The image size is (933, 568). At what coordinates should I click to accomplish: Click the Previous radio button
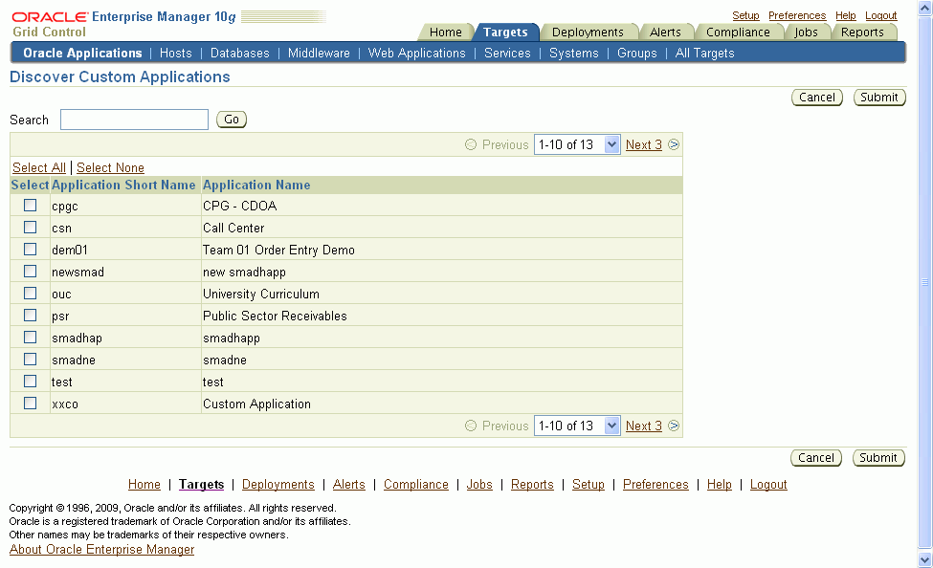(x=470, y=144)
